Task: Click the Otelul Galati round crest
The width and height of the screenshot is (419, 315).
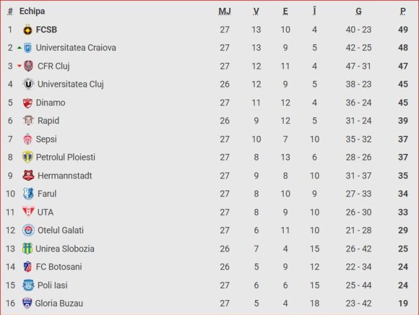Action: 28,231
